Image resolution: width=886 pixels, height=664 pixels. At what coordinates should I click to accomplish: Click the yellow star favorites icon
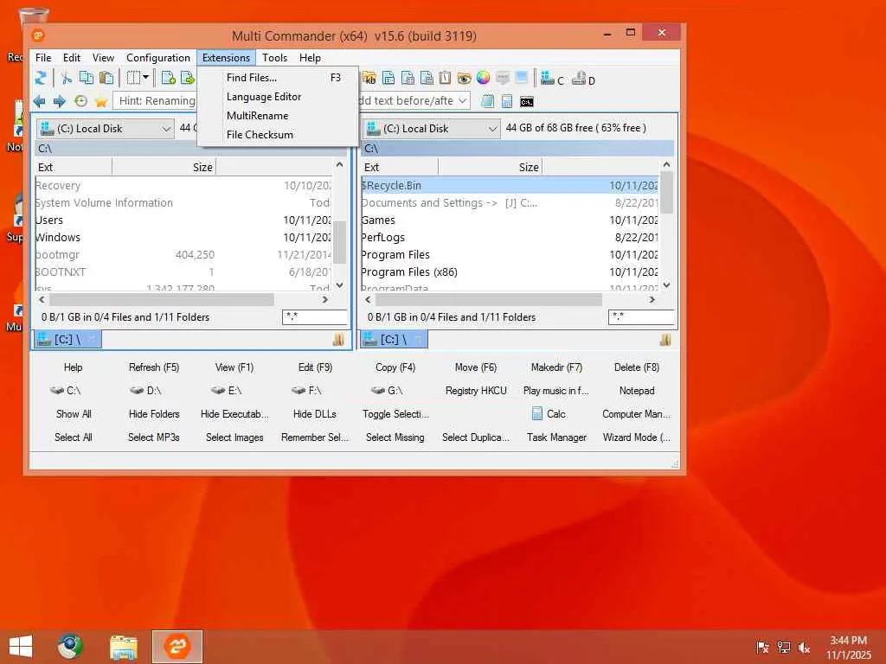[x=101, y=101]
